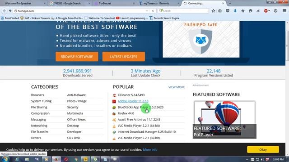Bookmark this page with the star icon
The image size is (289, 162).
click(x=213, y=11)
